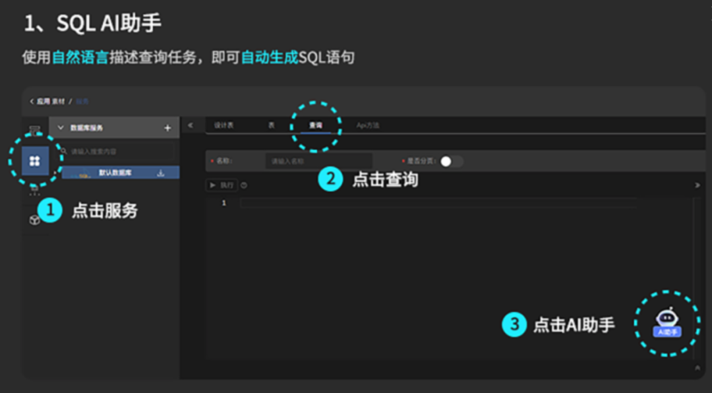The height and width of the screenshot is (393, 712).
Task: Click the Services grid icon in left sidebar
Action: click(35, 161)
